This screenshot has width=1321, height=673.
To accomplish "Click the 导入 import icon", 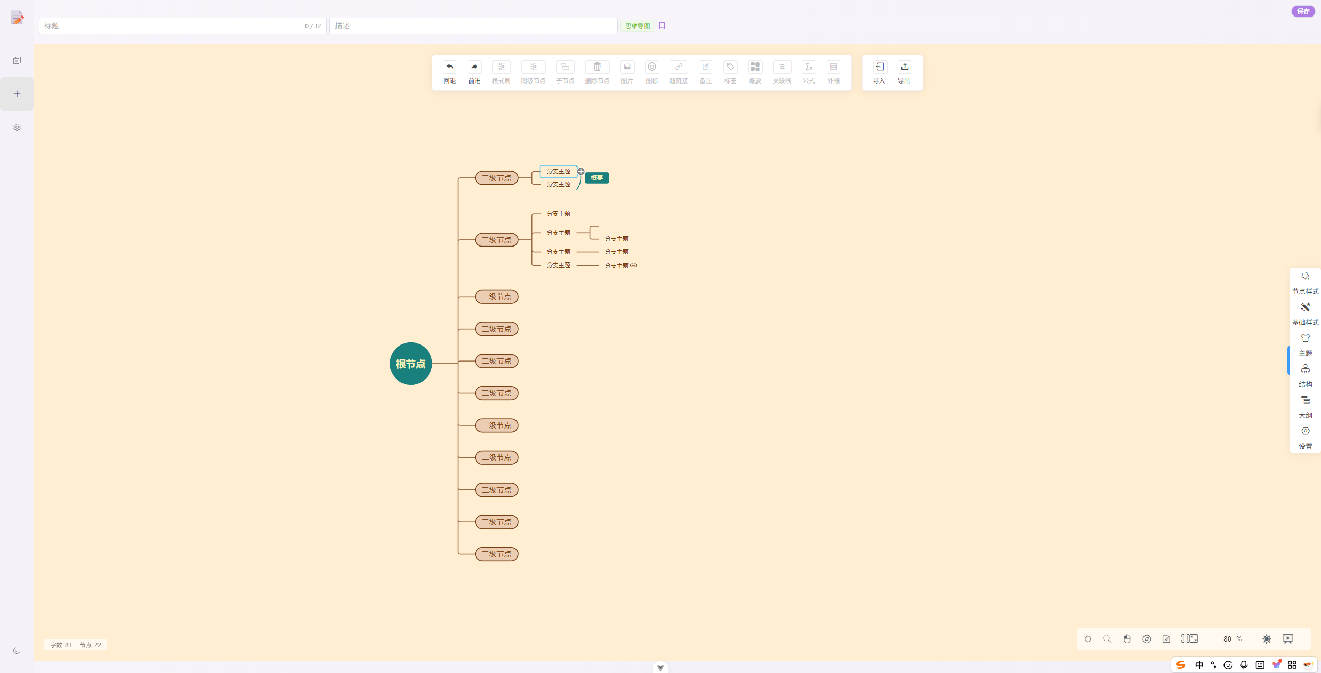I will 879,67.
